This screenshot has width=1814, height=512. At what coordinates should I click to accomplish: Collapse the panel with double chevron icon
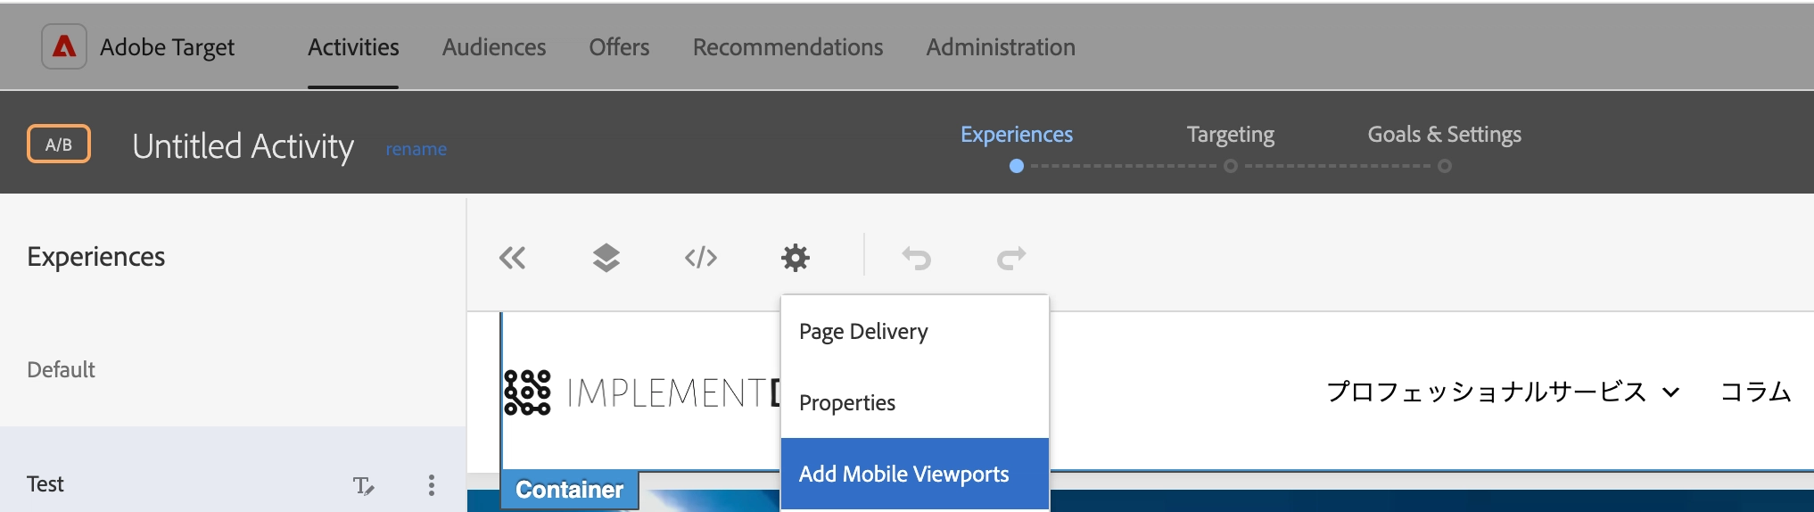513,258
